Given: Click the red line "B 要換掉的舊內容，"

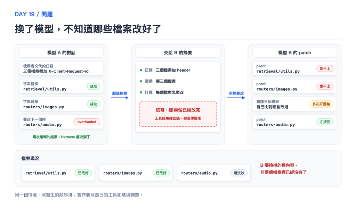Looking at the screenshot, I should [x=279, y=165].
